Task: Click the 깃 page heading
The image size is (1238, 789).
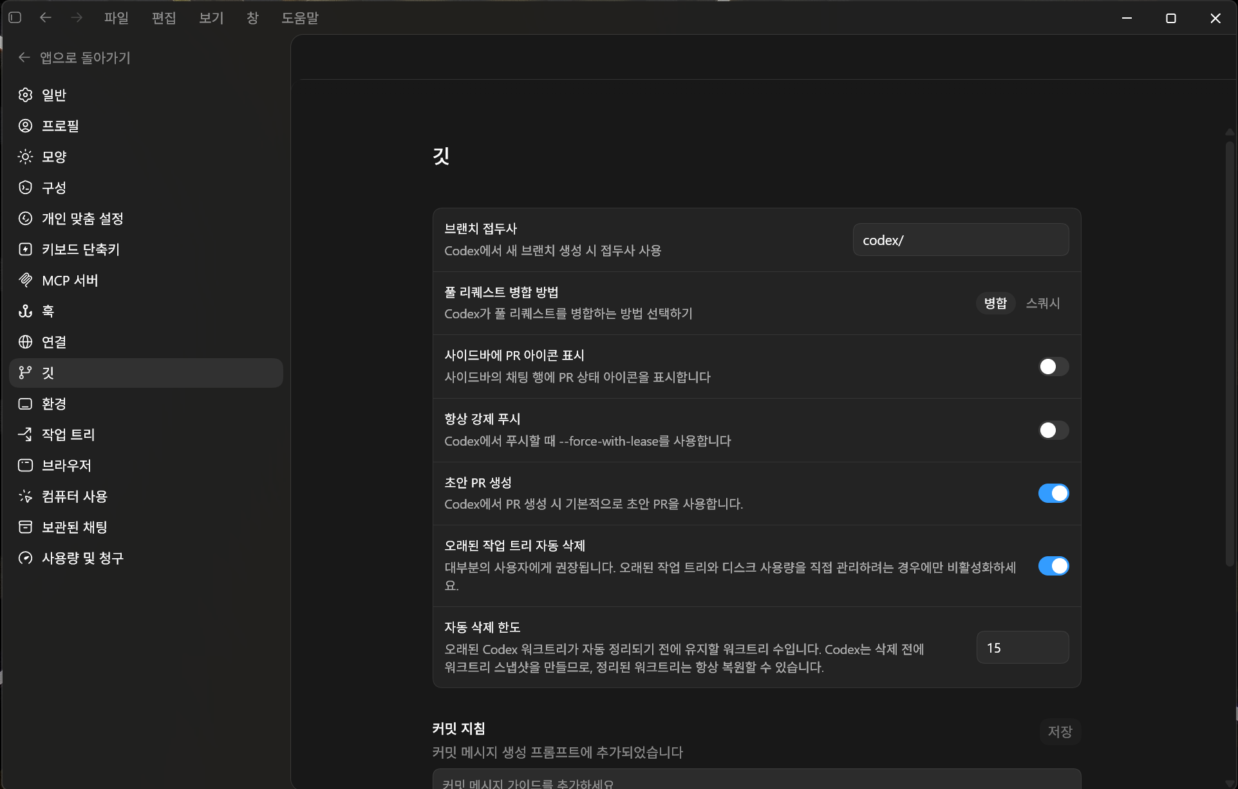Action: (441, 156)
